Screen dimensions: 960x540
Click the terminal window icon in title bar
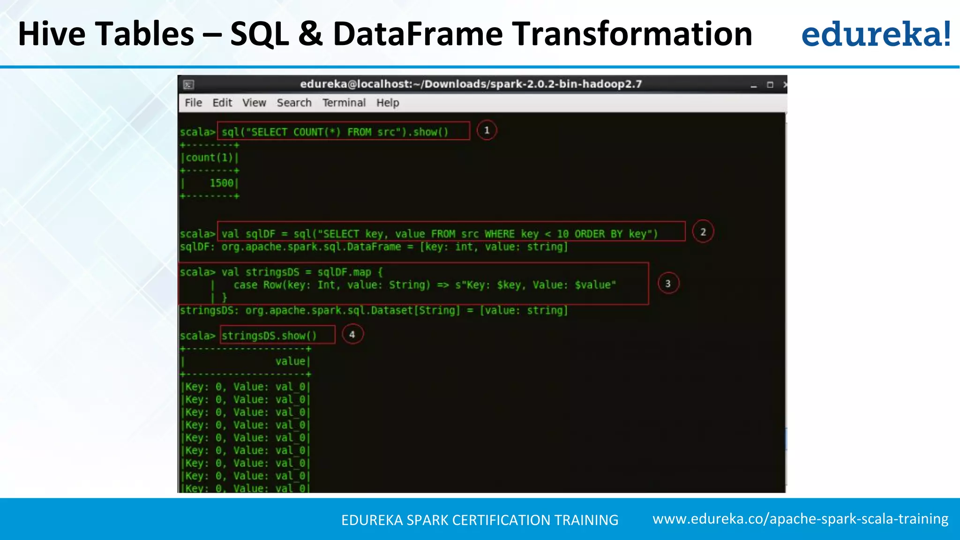point(188,84)
